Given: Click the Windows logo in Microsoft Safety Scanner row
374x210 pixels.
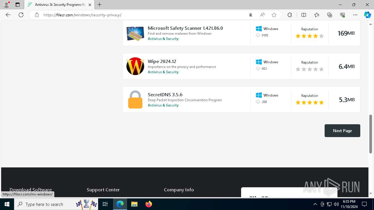Looking at the screenshot, I should click(x=259, y=29).
